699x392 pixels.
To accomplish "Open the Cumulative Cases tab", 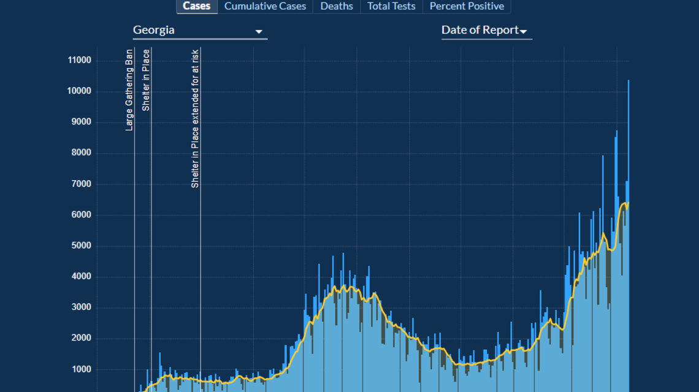I will click(265, 6).
